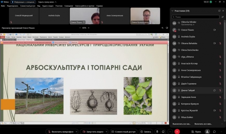This screenshot has height=134, width=226.
Task: Select Олексій Медведський video tile
Action: click(x=24, y=16)
